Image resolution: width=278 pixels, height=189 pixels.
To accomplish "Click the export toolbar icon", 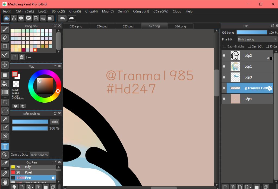I will [14, 18].
